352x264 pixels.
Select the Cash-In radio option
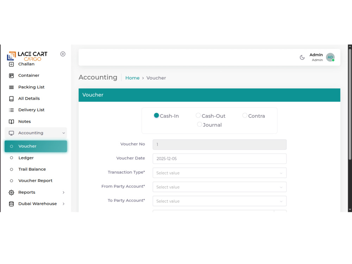tap(157, 115)
